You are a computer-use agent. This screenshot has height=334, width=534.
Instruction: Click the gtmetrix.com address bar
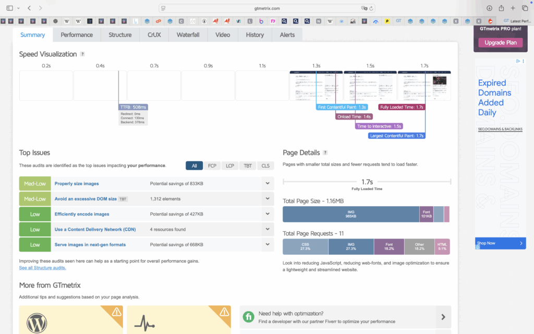coord(267,8)
